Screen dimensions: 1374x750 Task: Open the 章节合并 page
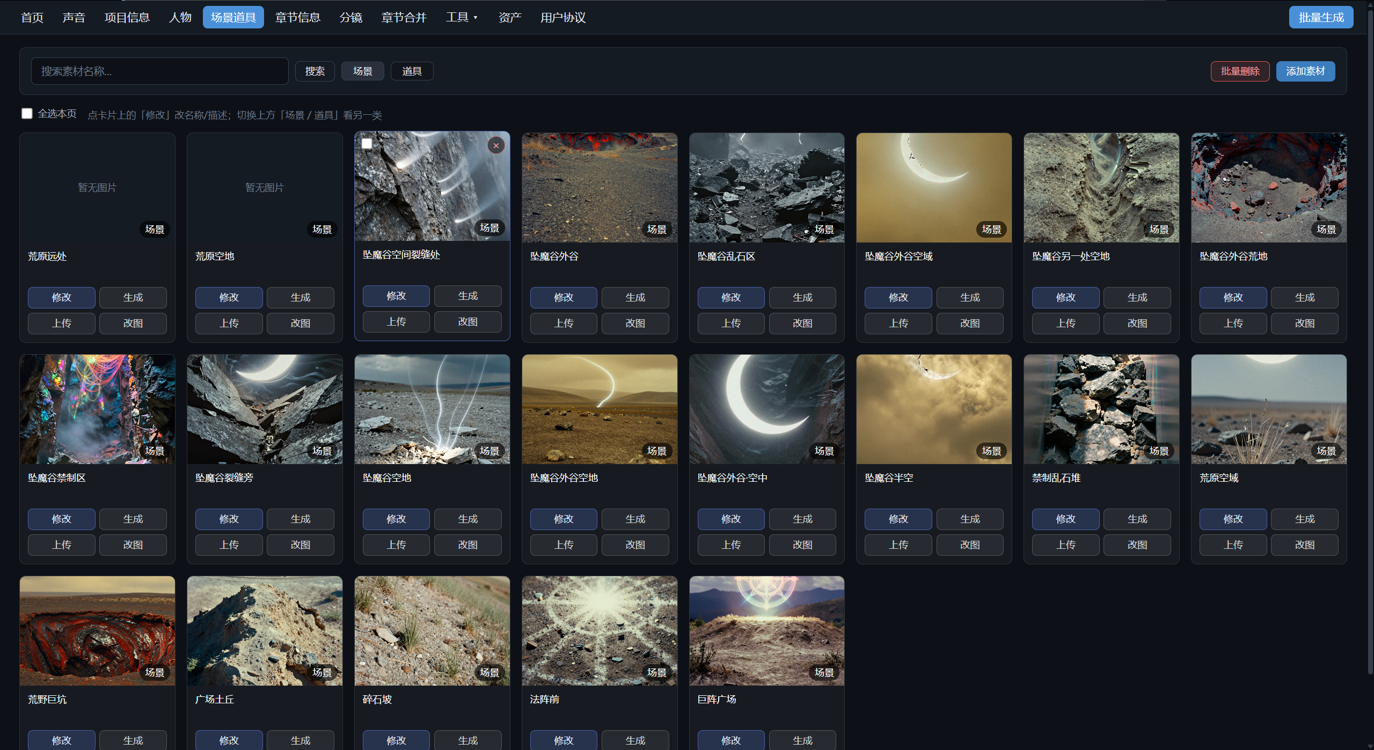404,17
